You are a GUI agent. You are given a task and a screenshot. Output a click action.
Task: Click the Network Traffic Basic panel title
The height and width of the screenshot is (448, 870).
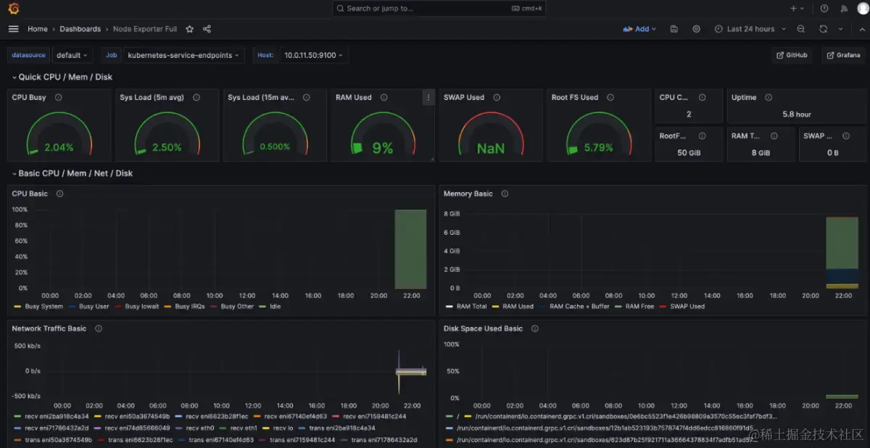[x=49, y=328]
